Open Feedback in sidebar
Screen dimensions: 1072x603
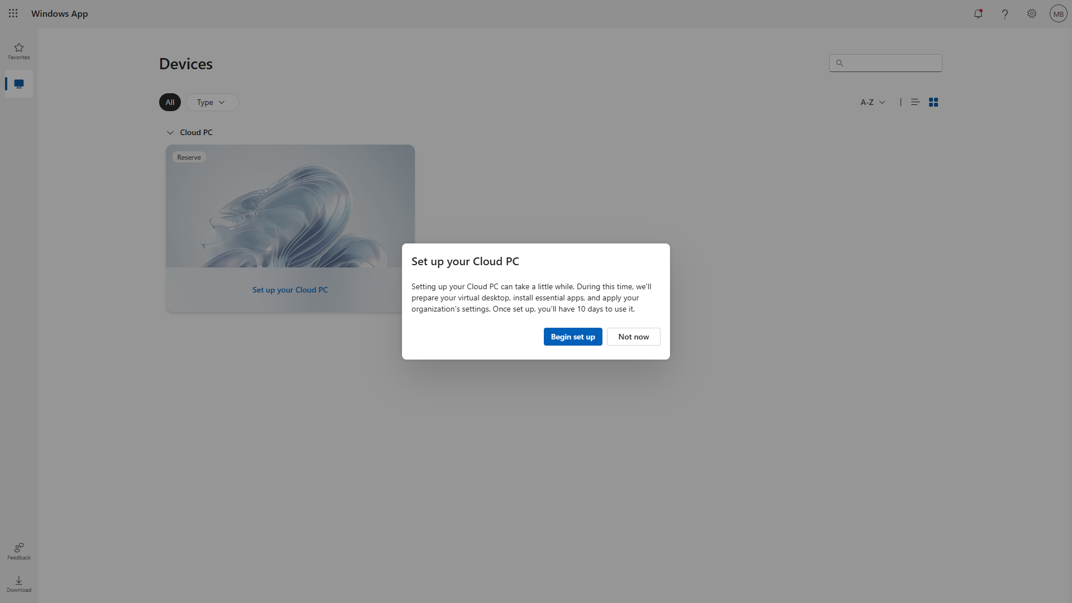pyautogui.click(x=19, y=552)
